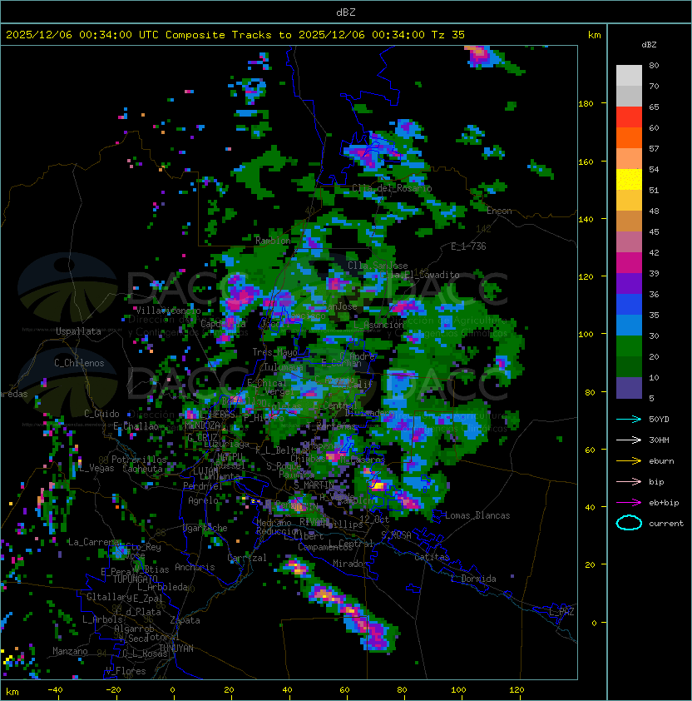Click the 'Tres_Mayo' map label
692x701 pixels.
[274, 352]
